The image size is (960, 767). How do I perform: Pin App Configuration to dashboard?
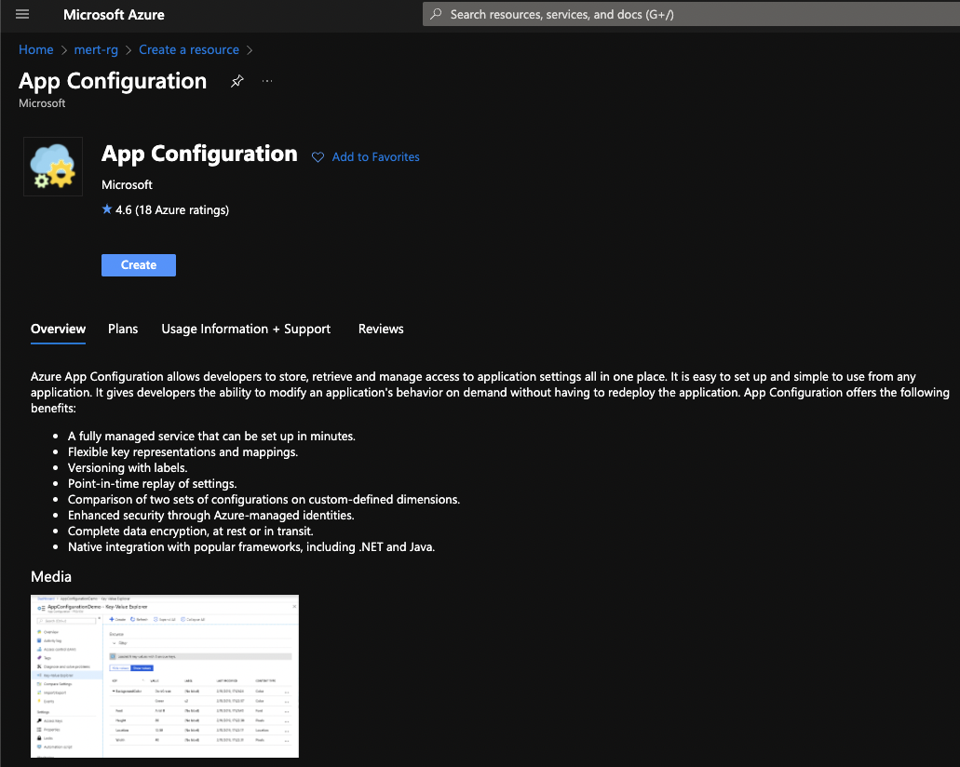click(237, 81)
